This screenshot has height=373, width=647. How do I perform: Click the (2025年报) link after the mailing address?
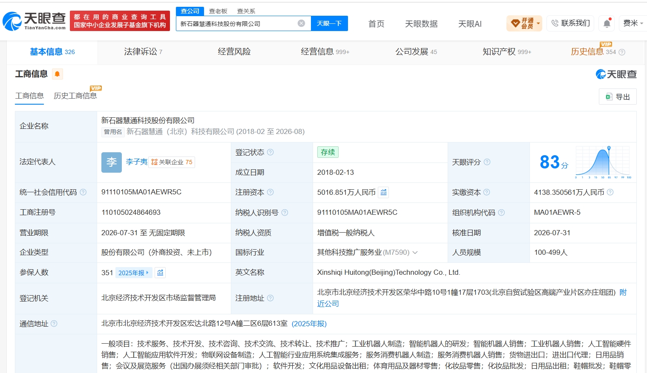(309, 324)
